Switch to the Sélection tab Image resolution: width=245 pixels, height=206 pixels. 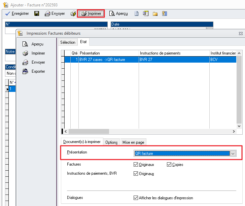[x=68, y=42]
